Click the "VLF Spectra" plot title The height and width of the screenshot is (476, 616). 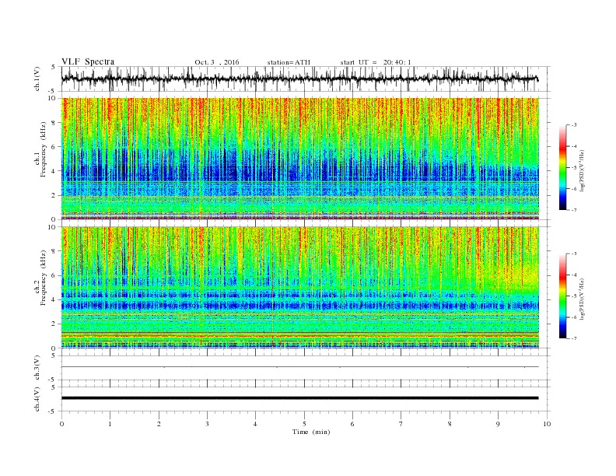coord(88,61)
